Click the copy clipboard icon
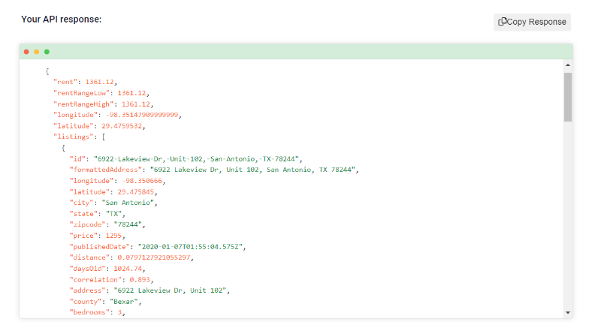 pyautogui.click(x=502, y=22)
